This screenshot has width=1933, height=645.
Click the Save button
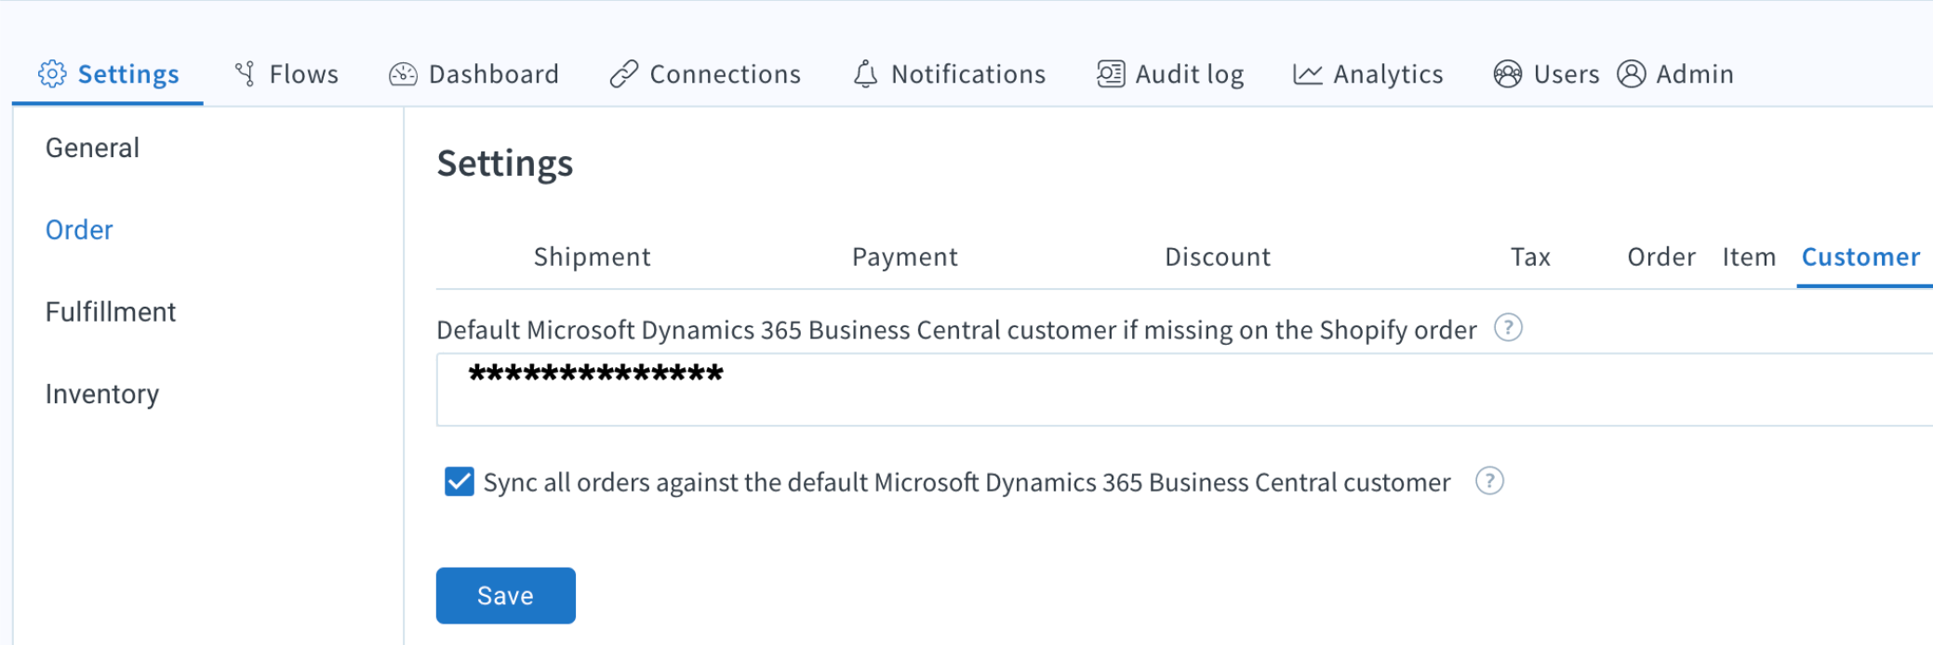(x=506, y=596)
